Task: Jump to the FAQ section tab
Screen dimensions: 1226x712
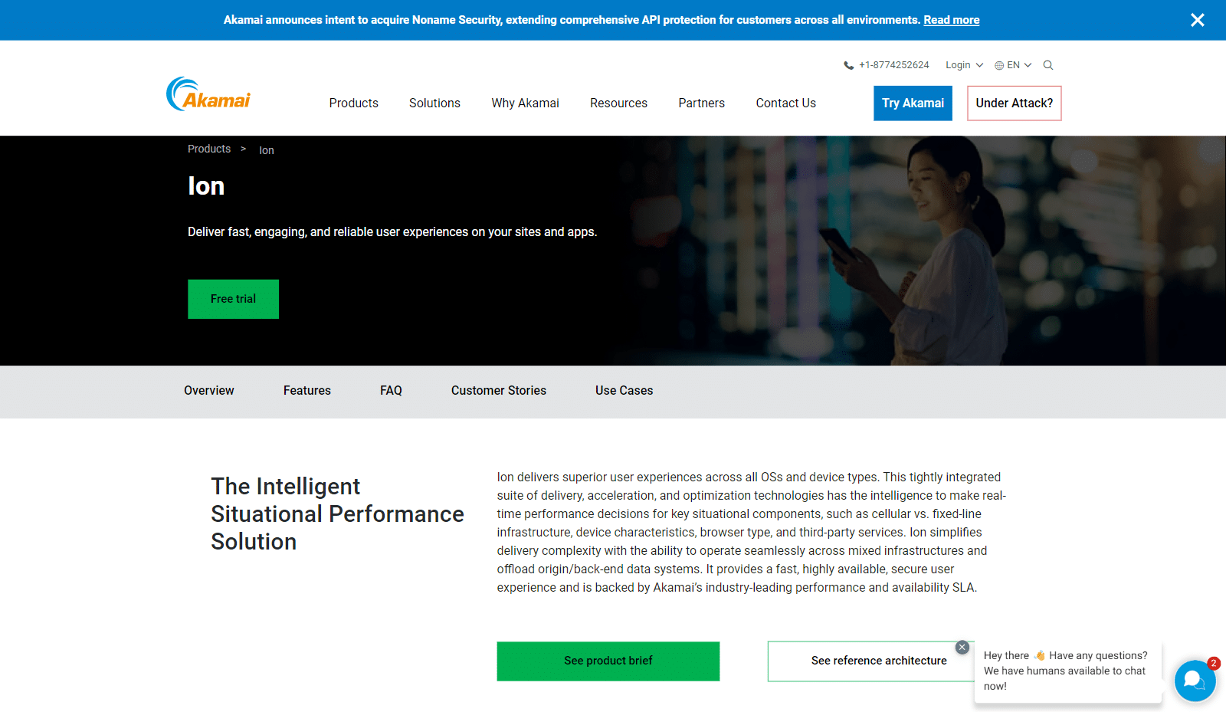Action: (391, 391)
